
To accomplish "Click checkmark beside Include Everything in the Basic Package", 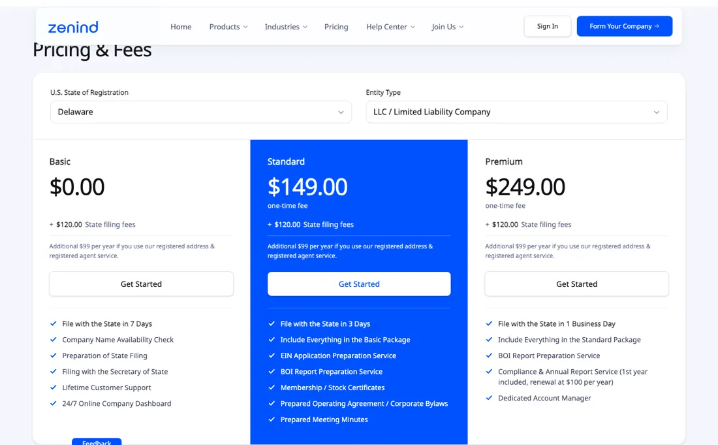I will (x=272, y=340).
